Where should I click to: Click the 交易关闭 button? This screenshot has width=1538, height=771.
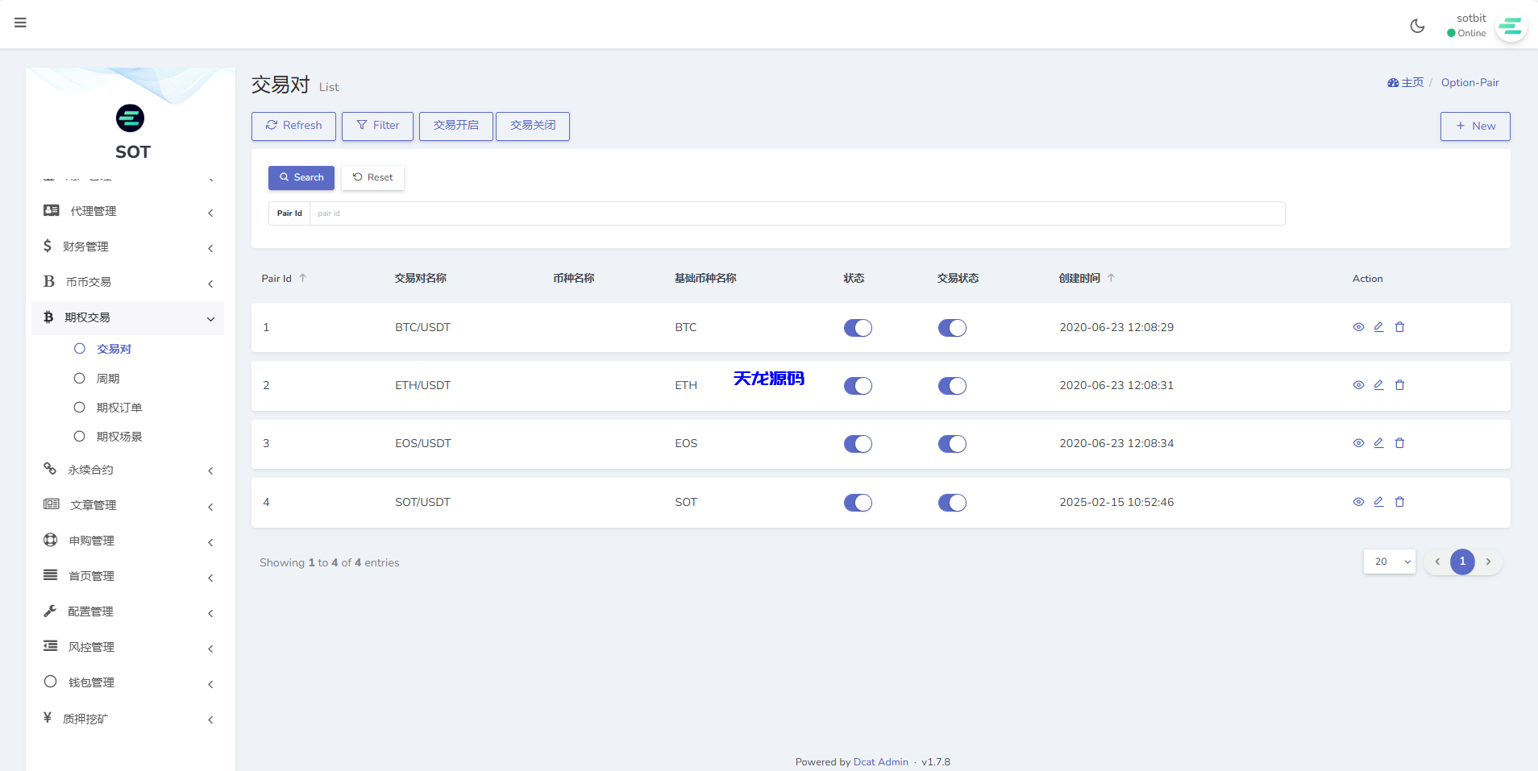(x=533, y=126)
